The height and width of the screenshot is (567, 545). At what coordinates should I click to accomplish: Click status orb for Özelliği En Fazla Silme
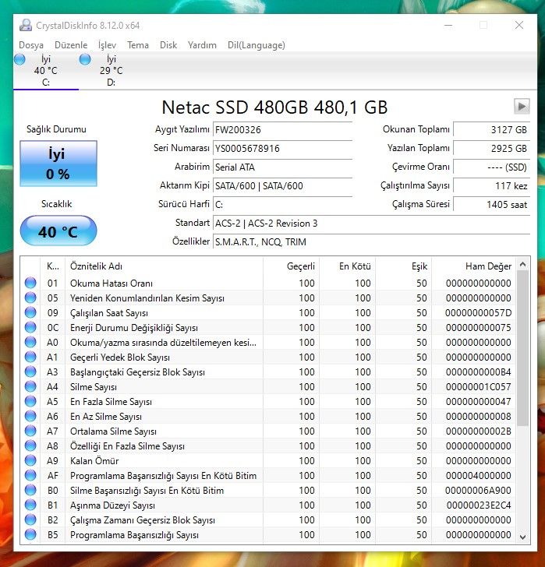click(x=30, y=445)
